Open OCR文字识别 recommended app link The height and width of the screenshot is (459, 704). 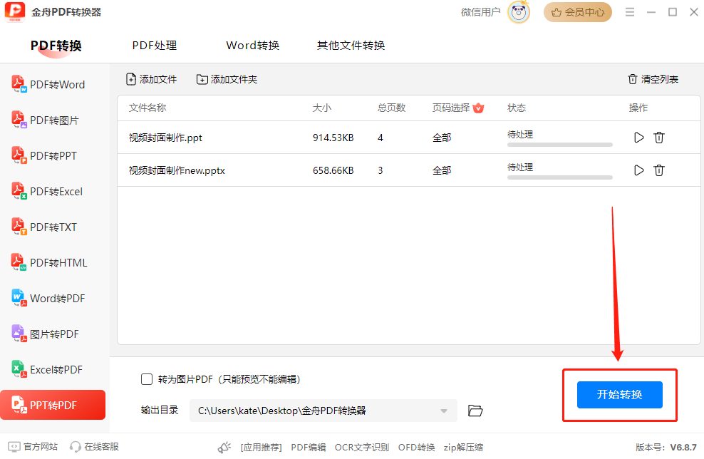tap(362, 447)
